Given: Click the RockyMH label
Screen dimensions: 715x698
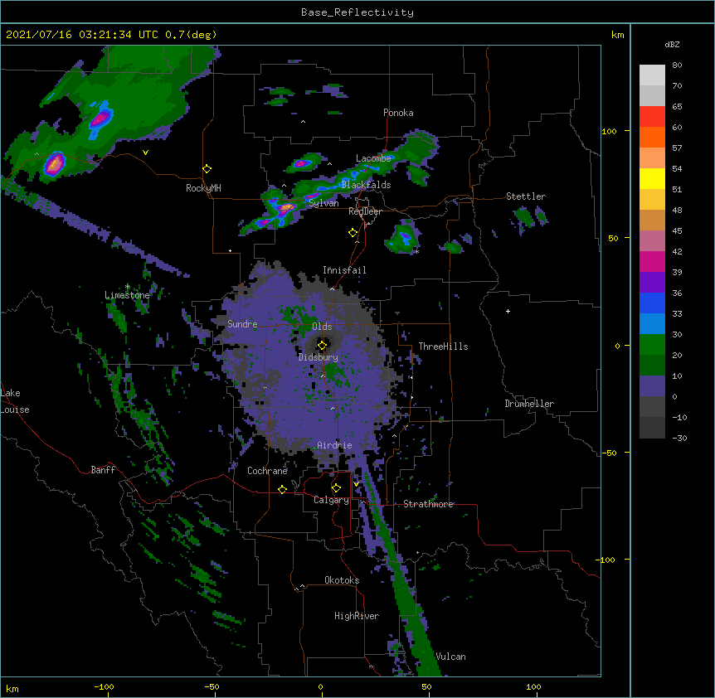Looking at the screenshot, I should pos(203,188).
